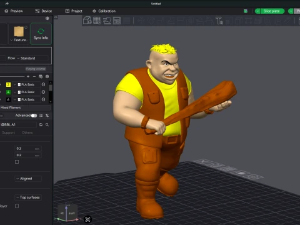This screenshot has width=300, height=225.
Task: Open the Aligned dropdown
Action: pos(28,179)
